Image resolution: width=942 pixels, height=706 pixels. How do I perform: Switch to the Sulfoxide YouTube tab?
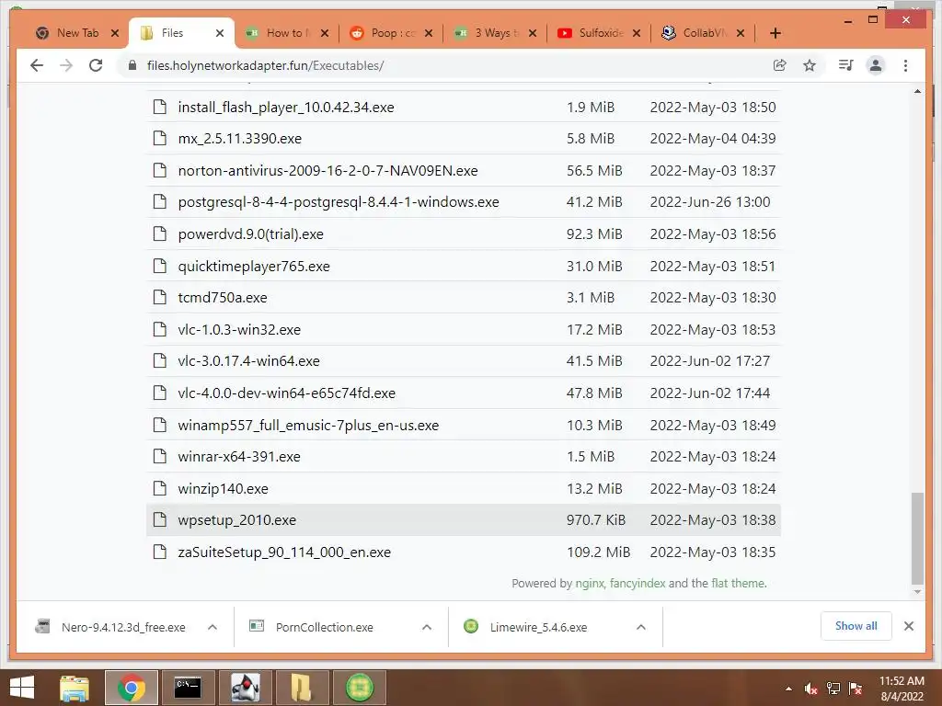click(x=600, y=33)
